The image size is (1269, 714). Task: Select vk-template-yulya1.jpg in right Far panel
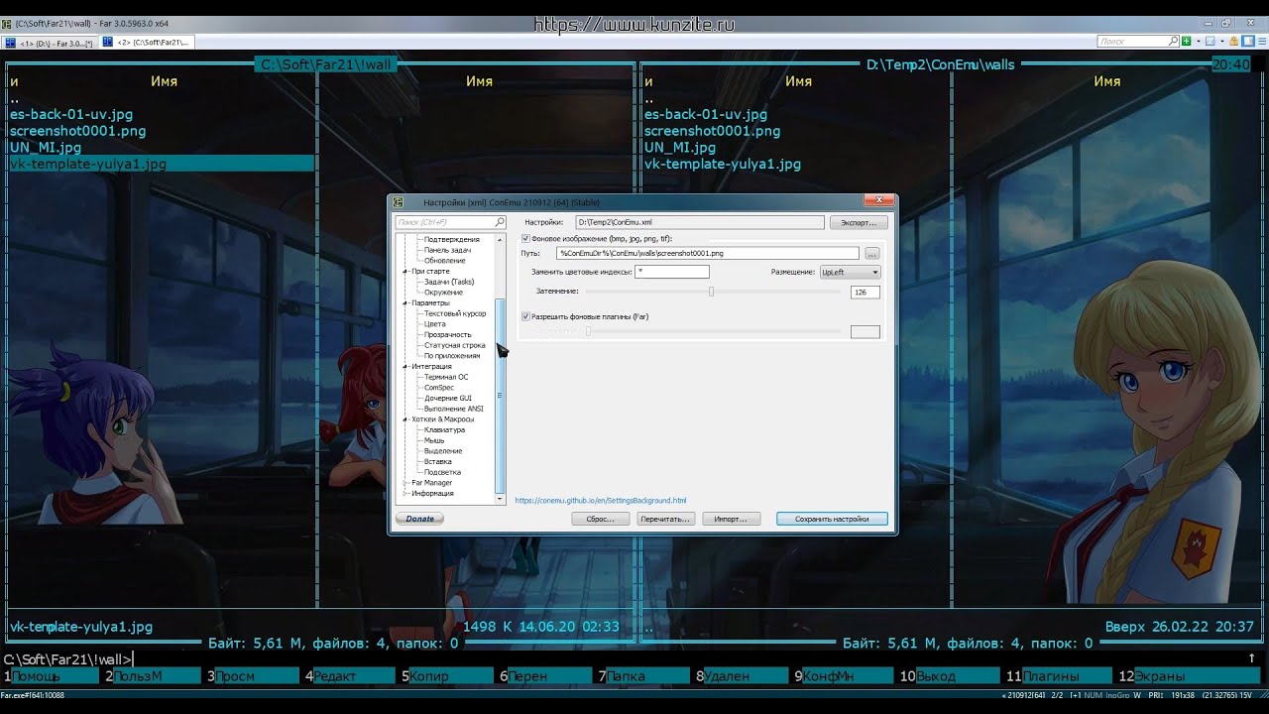[723, 165]
